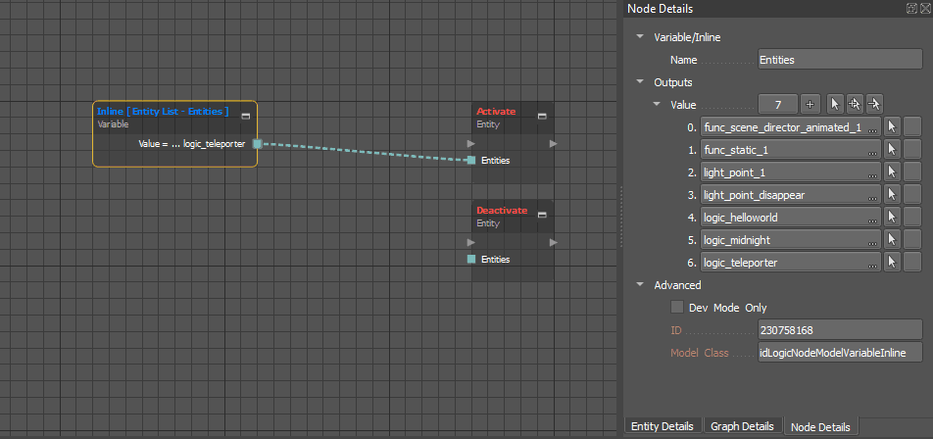The width and height of the screenshot is (933, 439).
Task: Collapse the Outputs section
Action: [640, 81]
